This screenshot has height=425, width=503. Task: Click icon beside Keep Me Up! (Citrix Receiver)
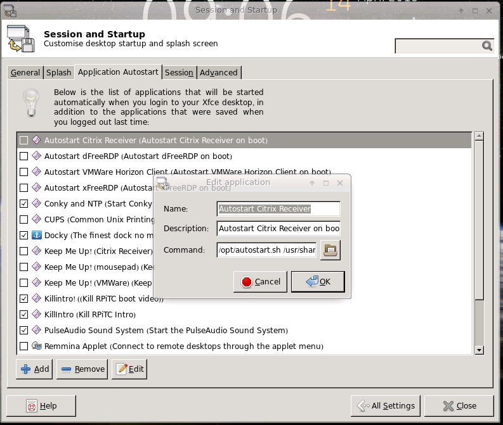[37, 251]
